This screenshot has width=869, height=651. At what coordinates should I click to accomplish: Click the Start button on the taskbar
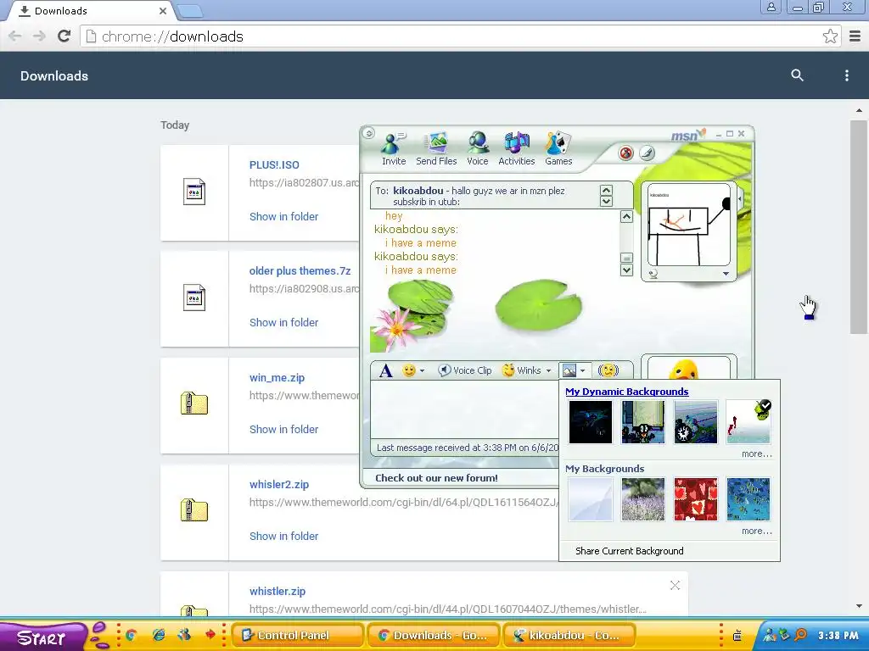[x=43, y=637]
